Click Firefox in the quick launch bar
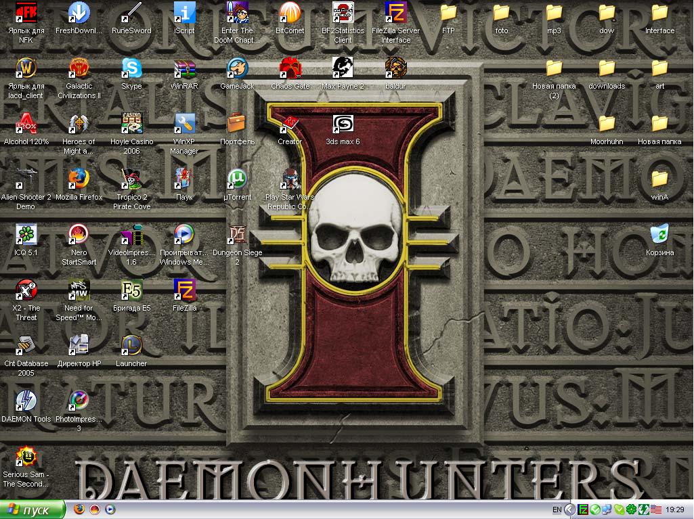 pyautogui.click(x=79, y=510)
